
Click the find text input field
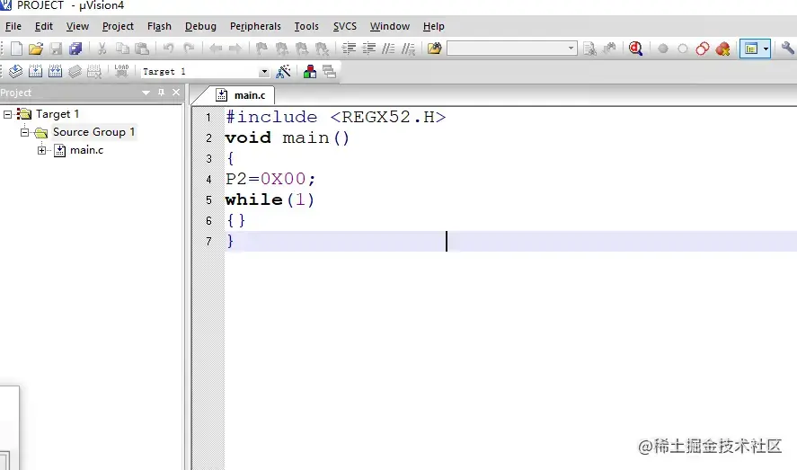[x=506, y=49]
